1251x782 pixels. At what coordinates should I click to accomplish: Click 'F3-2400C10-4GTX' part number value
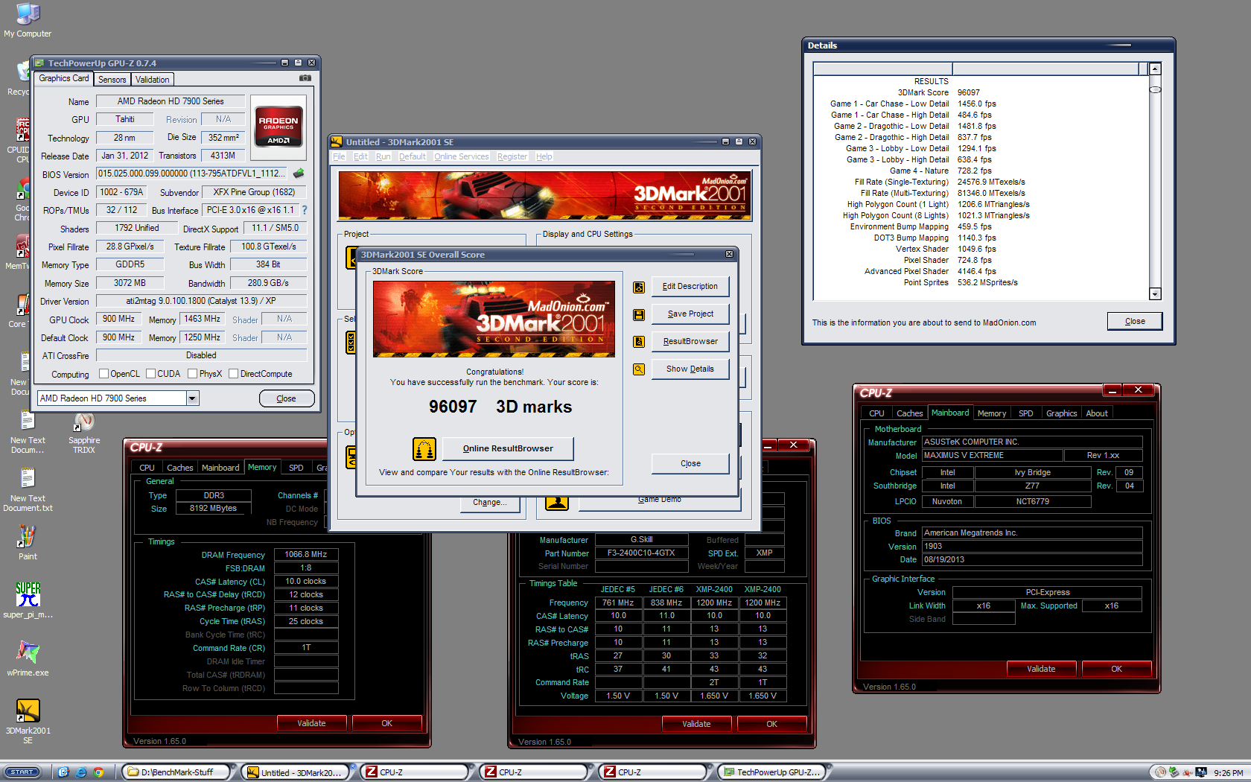pos(641,553)
